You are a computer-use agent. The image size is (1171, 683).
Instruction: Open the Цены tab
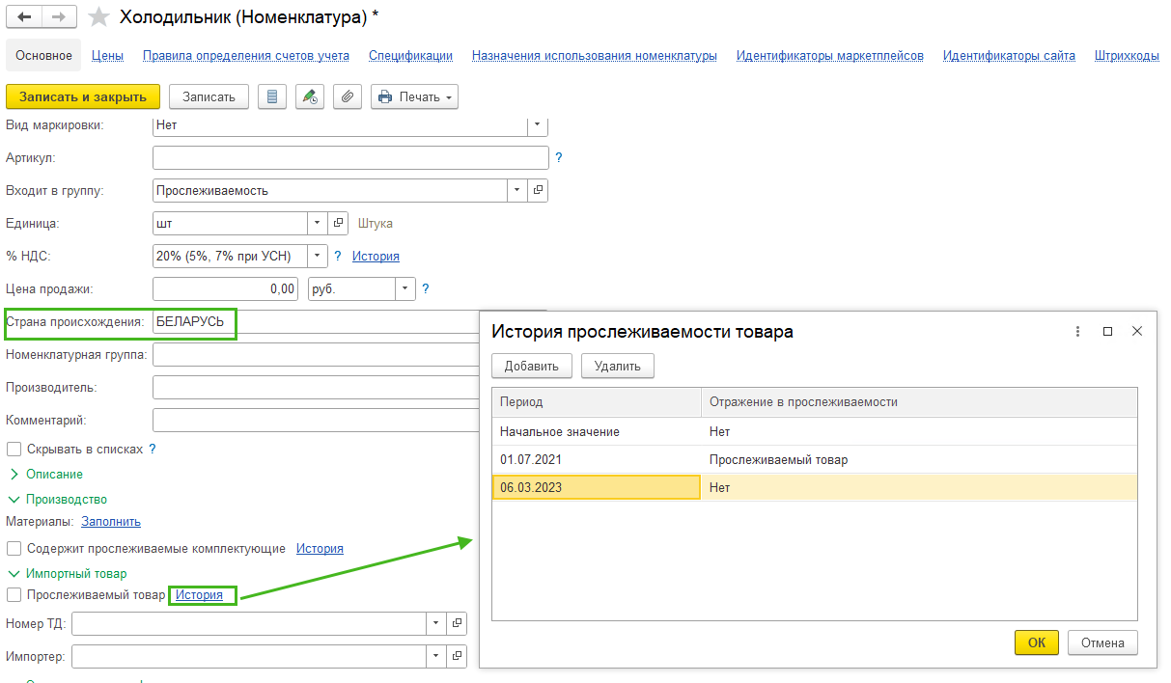pyautogui.click(x=107, y=55)
